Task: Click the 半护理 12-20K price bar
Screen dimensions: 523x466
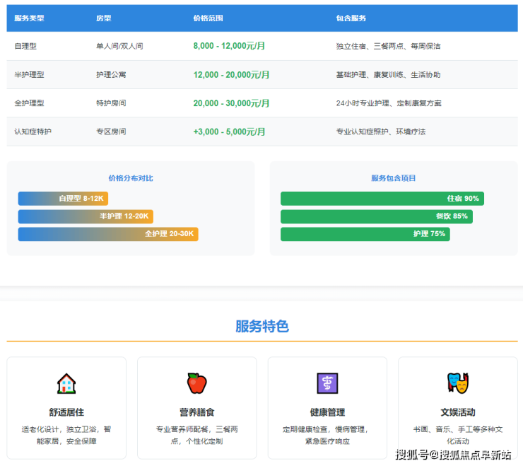Action: (86, 216)
